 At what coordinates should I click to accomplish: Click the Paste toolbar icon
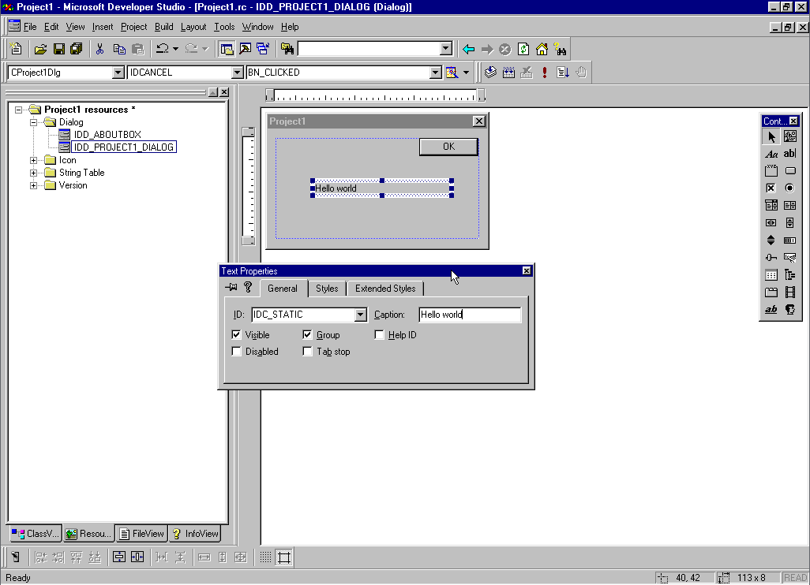coord(138,49)
